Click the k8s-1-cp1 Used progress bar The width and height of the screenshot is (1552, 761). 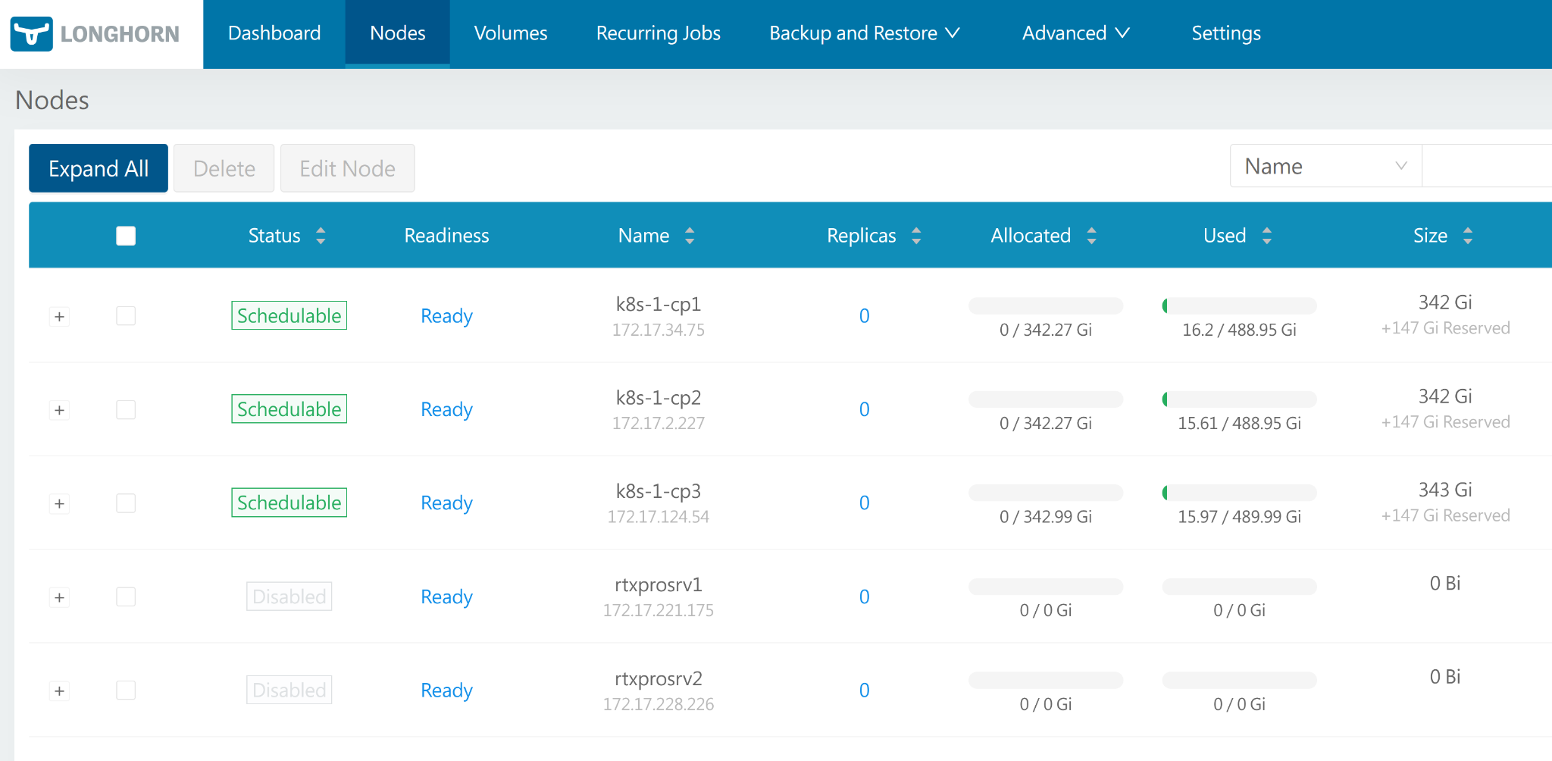click(x=1239, y=305)
